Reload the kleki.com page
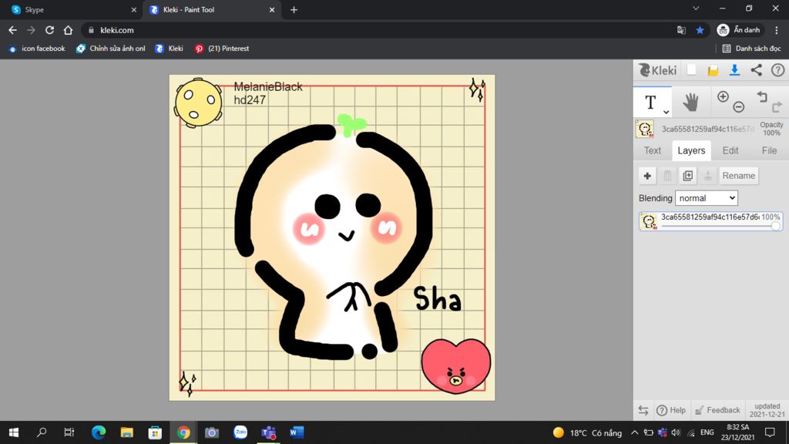This screenshot has height=444, width=789. tap(49, 30)
